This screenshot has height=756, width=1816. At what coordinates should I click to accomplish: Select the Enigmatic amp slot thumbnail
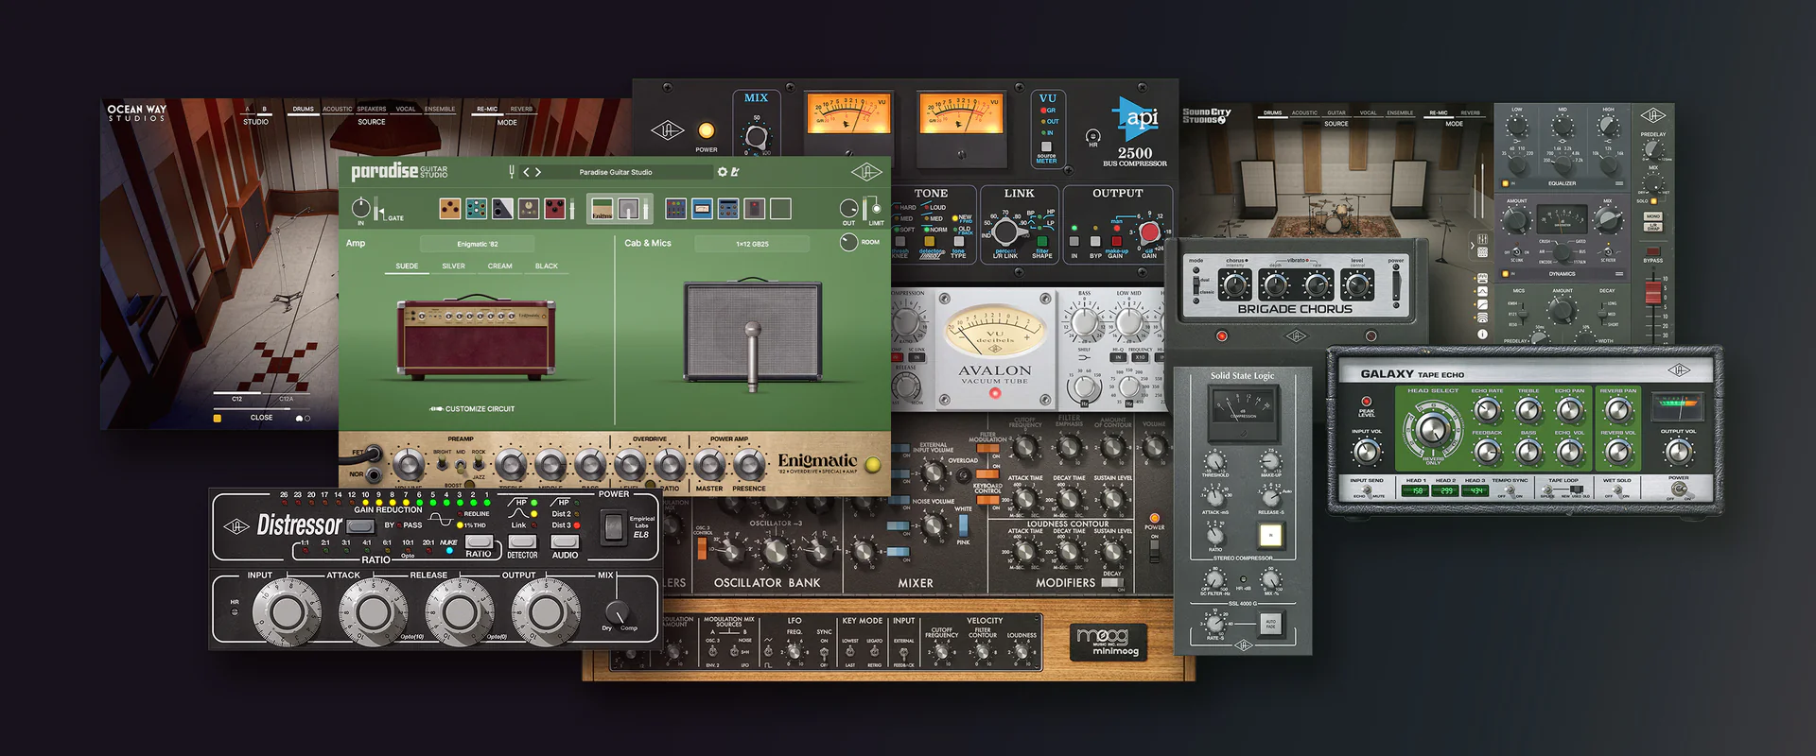click(602, 208)
